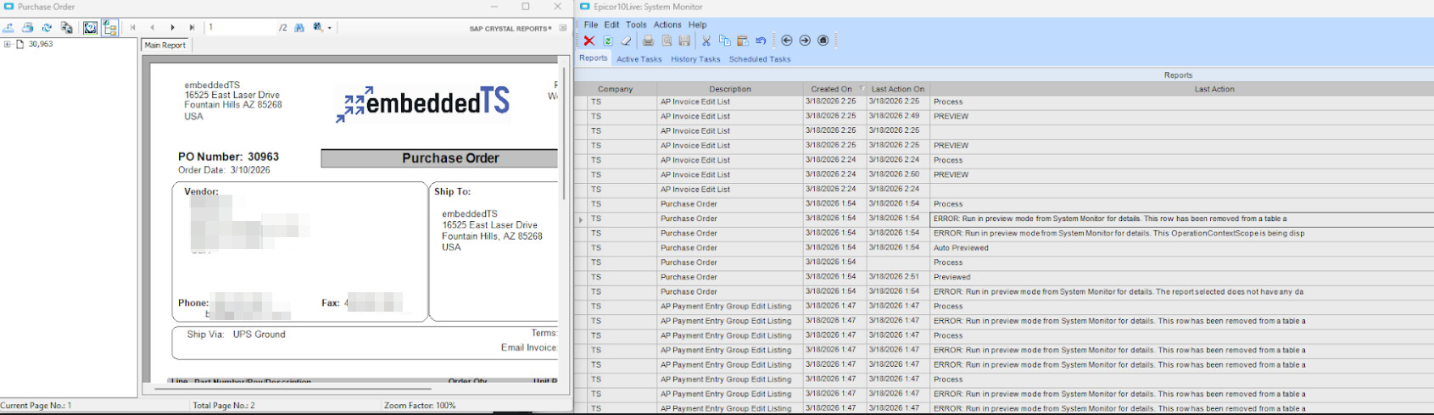Click Export Report icon in Crystal viewer toolbar
Screen dimensions: 1434x415
8,28
